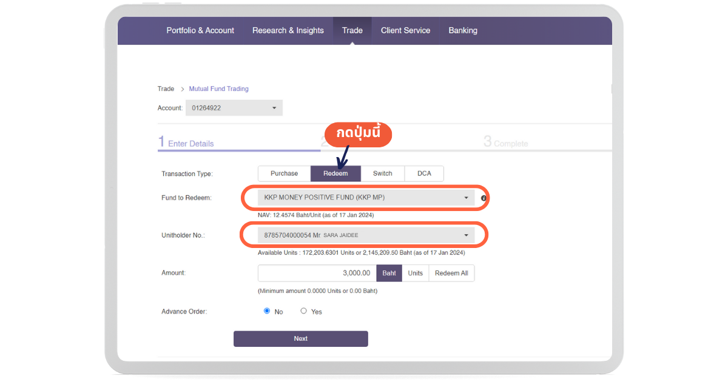This screenshot has width=728, height=382.
Task: Select the Trade menu tab
Action: (x=352, y=30)
